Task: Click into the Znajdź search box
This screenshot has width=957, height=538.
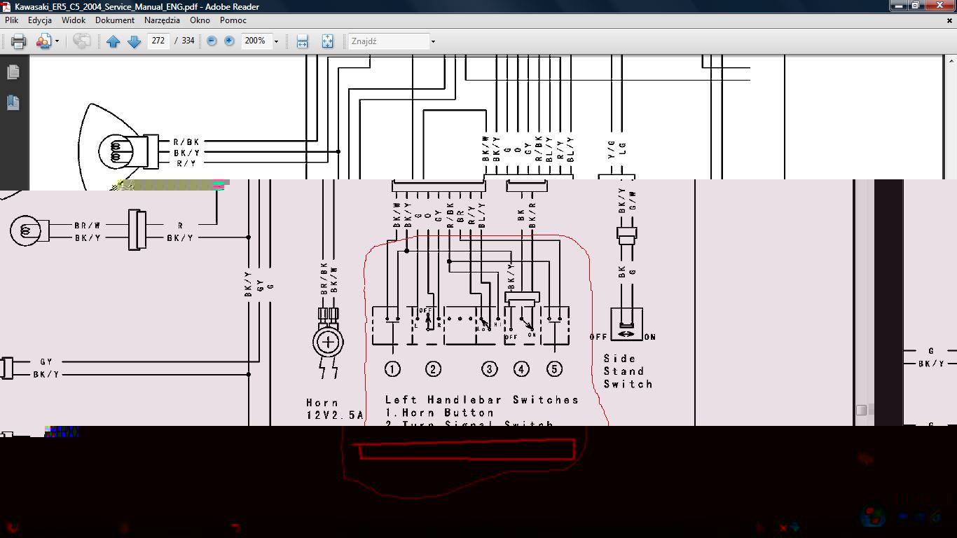Action: [389, 41]
